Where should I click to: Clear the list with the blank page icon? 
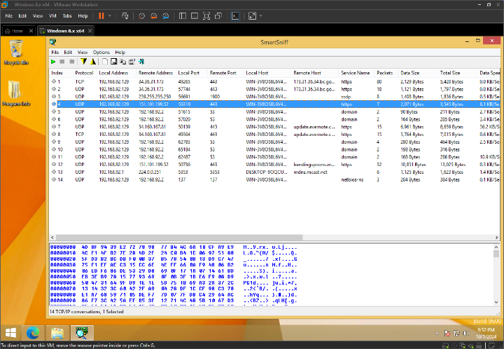tap(105, 62)
